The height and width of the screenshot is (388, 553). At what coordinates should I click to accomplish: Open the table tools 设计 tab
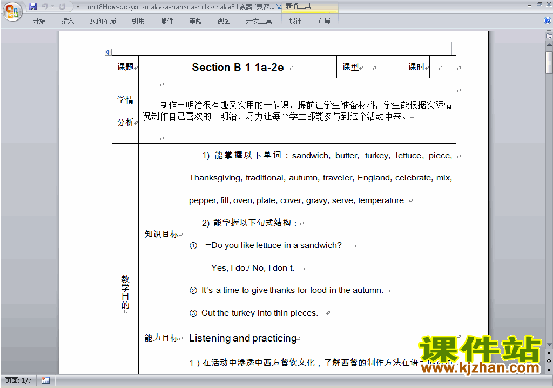pos(295,21)
